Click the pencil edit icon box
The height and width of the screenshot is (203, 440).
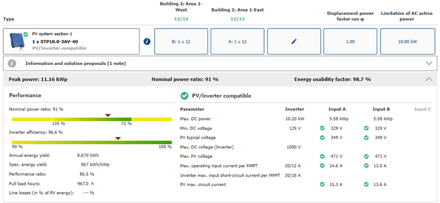click(294, 41)
